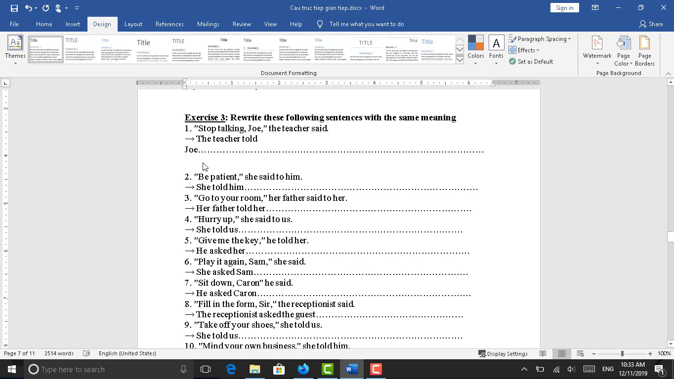The image size is (674, 379).
Task: Save the document from the quick access toolbar
Action: 14,8
